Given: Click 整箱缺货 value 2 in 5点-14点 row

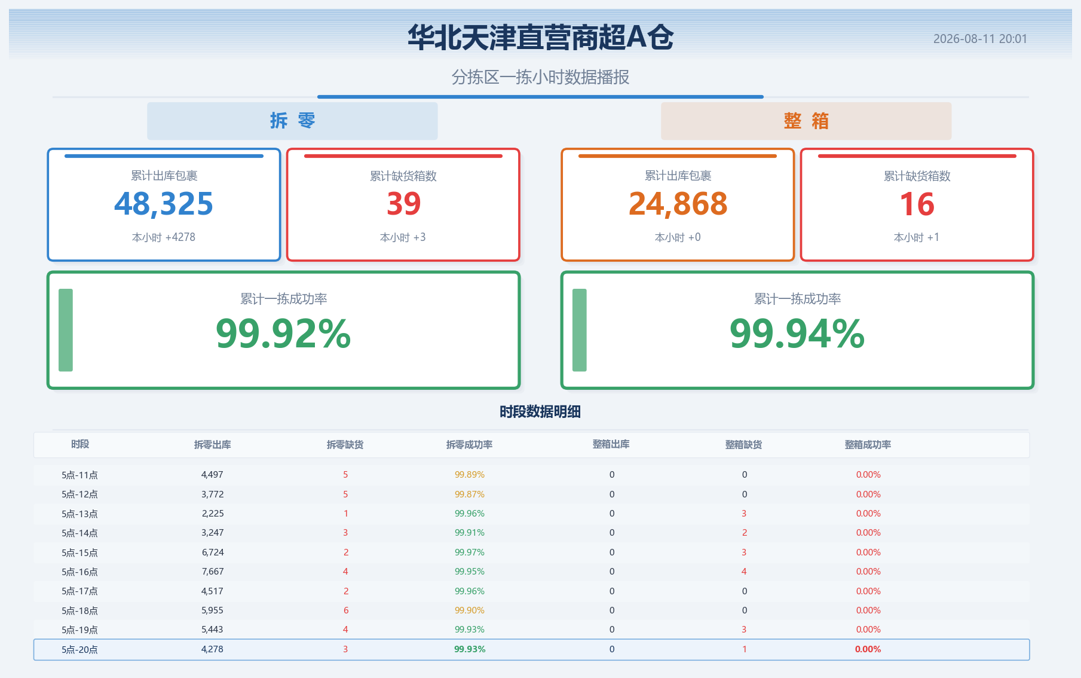Looking at the screenshot, I should click(x=744, y=533).
